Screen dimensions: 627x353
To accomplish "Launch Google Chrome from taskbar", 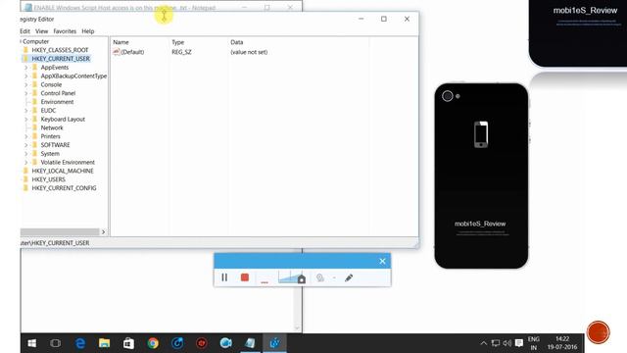I will [153, 343].
